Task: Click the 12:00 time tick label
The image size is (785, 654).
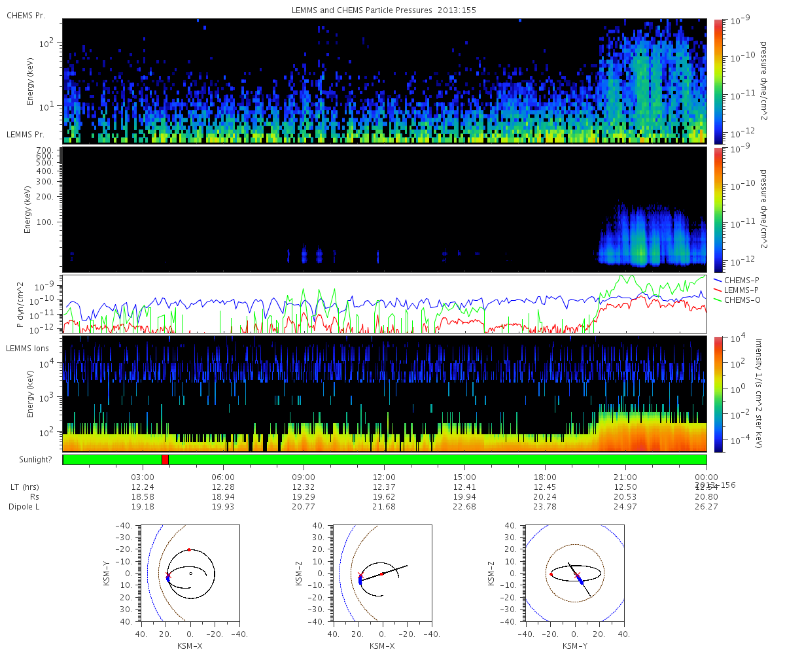Action: coord(385,477)
